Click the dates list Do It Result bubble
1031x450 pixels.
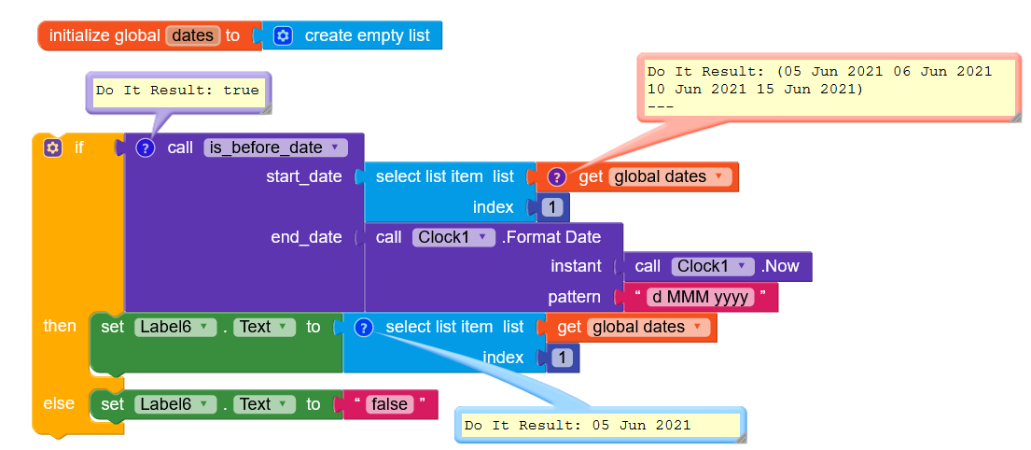click(829, 88)
